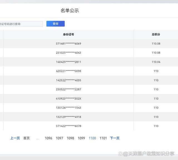Viewport: 178px width, 160px height.
Task: Click score 110 in the 130126 row
Action: pyautogui.click(x=156, y=108)
